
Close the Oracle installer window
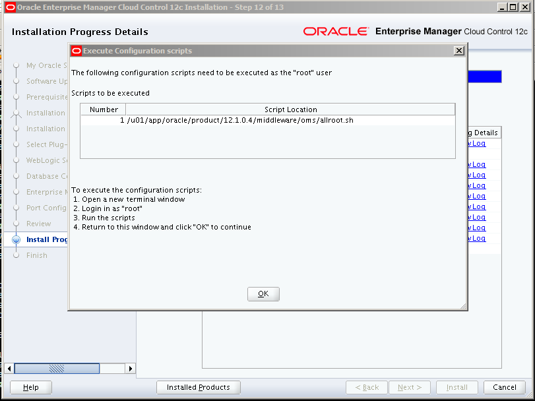[x=524, y=7]
